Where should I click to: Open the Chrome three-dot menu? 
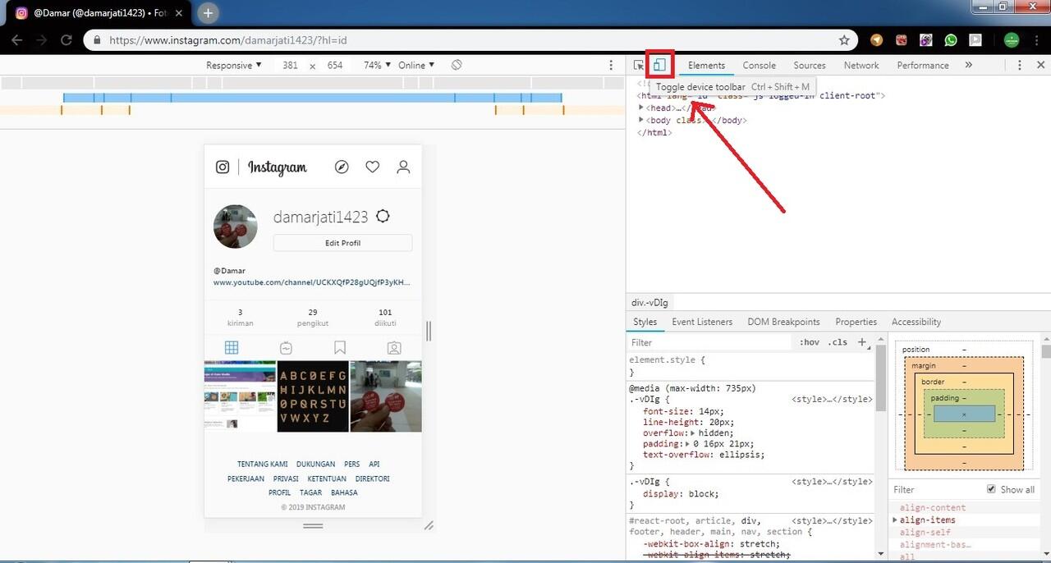1037,39
